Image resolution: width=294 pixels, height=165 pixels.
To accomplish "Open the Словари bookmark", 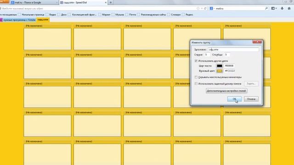I will pyautogui.click(x=174, y=15).
